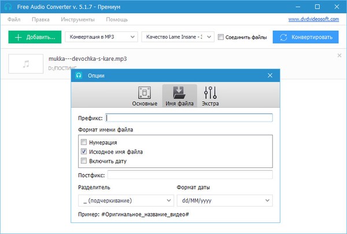Open the Экстра settings tab
Image resolution: width=347 pixels, height=234 pixels.
pyautogui.click(x=211, y=96)
